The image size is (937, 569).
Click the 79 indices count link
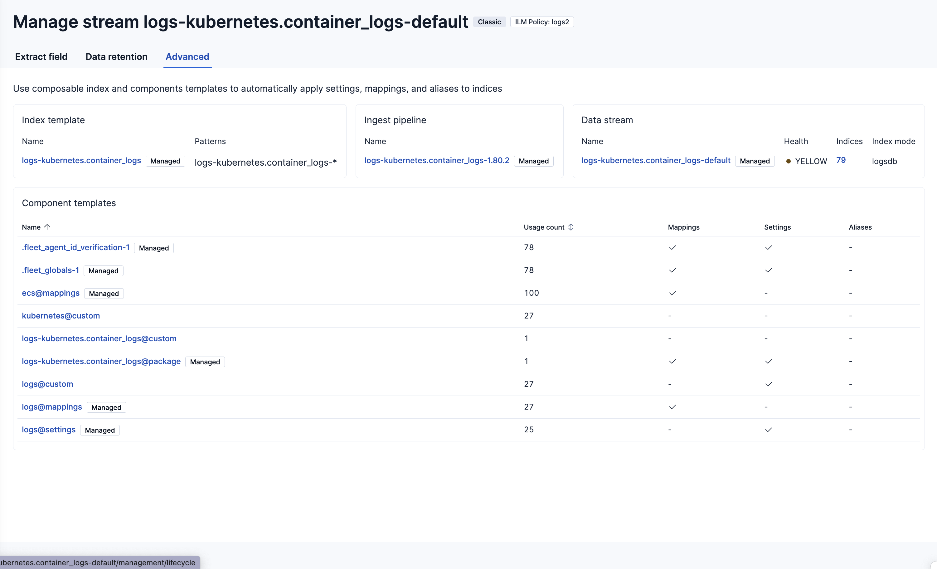coord(841,160)
